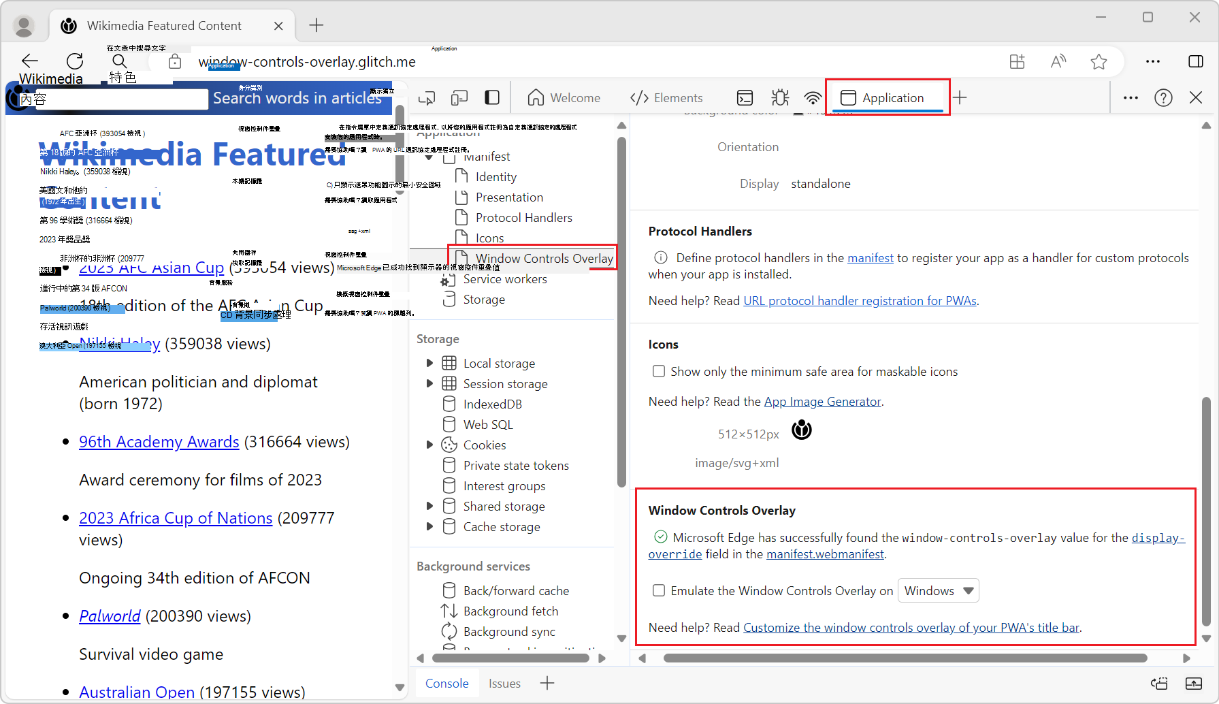Screen dimensions: 1219x704
Task: Open DevTools help question icon
Action: coord(1164,98)
